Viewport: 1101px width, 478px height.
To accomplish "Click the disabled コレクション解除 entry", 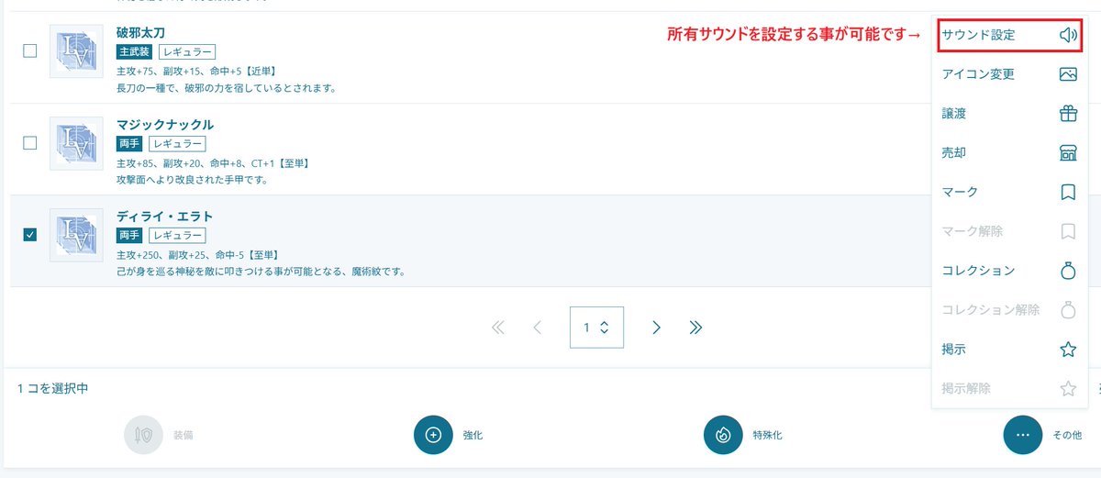I will [x=1009, y=310].
